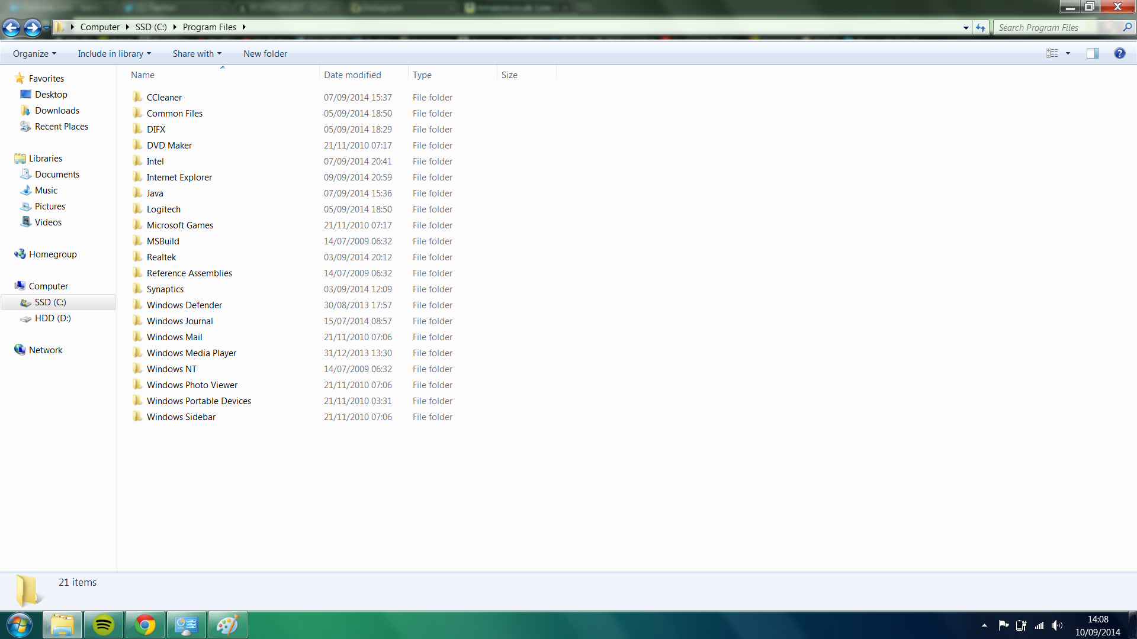Viewport: 1137px width, 639px height.
Task: Open Downloads in navigation pane
Action: click(x=50, y=111)
